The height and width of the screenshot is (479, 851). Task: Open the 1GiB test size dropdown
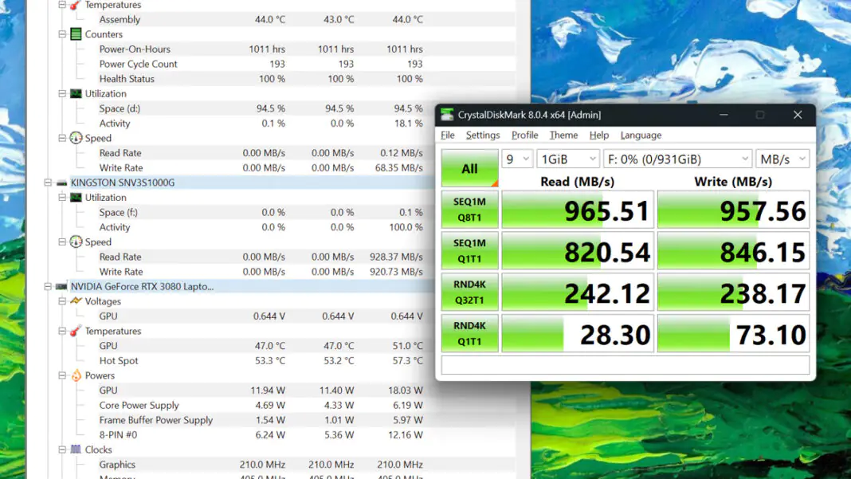click(567, 159)
